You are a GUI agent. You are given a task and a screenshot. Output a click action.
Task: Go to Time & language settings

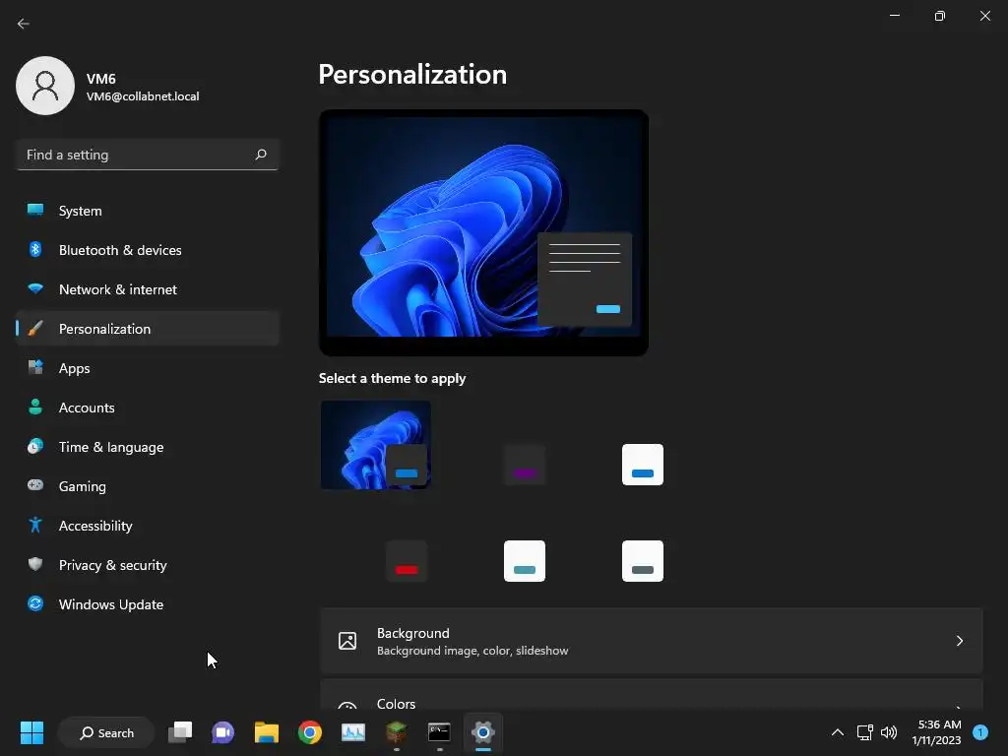point(148,447)
